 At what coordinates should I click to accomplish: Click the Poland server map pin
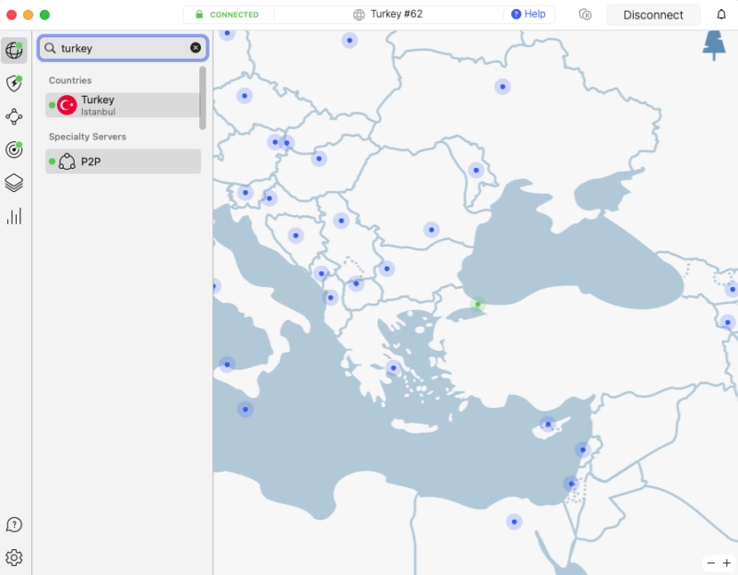pyautogui.click(x=350, y=40)
